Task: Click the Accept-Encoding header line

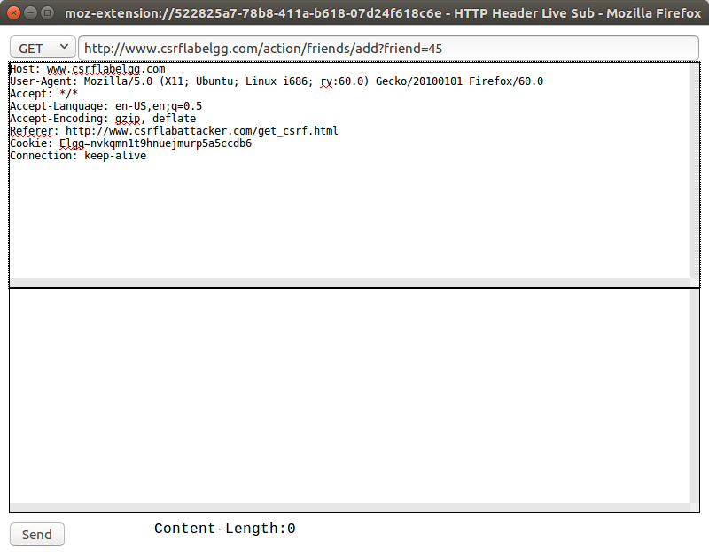Action: tap(103, 119)
